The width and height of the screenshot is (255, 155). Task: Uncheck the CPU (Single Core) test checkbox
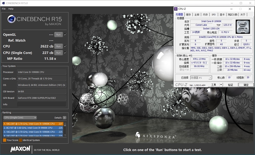(x=65, y=53)
